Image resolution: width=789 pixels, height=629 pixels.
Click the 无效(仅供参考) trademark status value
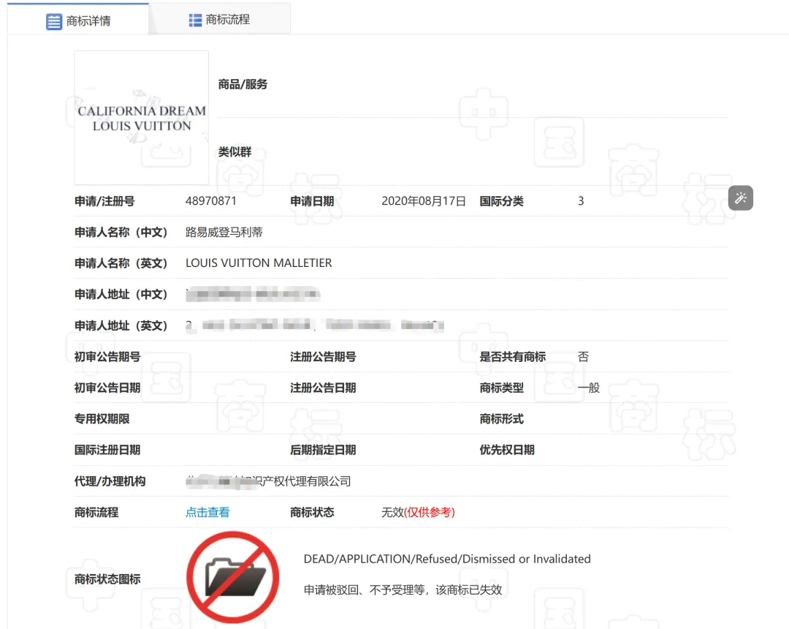point(418,512)
